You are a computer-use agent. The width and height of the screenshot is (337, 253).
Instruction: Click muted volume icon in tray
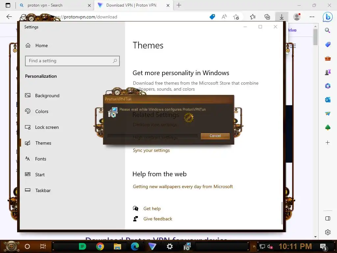[x=270, y=246]
